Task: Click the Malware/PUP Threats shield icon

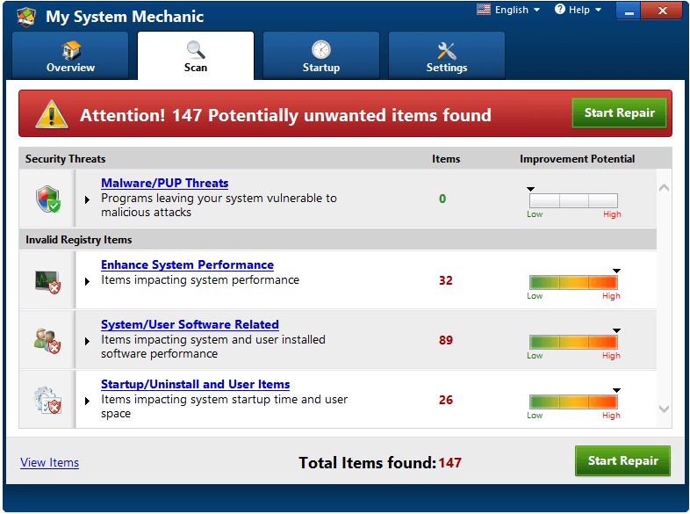Action: tap(47, 199)
